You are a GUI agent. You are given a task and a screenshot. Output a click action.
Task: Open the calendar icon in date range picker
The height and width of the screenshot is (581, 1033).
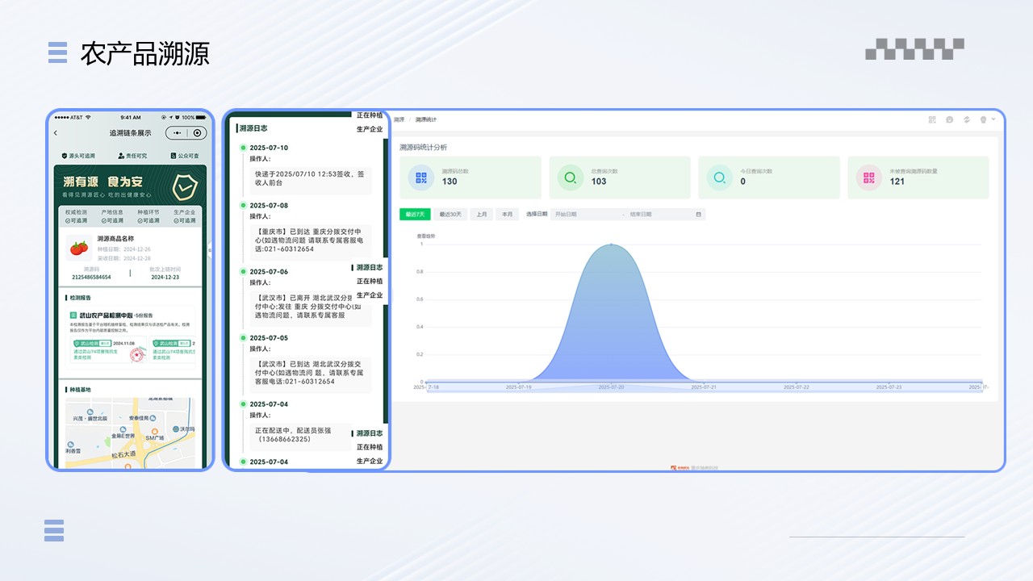699,215
